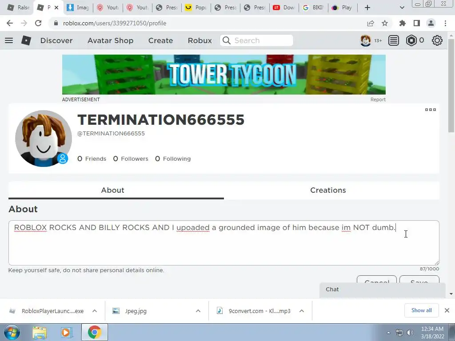The image size is (455, 341).
Task: Reload the Roblox profile page
Action: point(38,23)
